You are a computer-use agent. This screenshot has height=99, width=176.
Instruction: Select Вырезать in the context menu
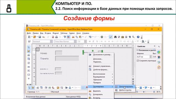point(101,91)
